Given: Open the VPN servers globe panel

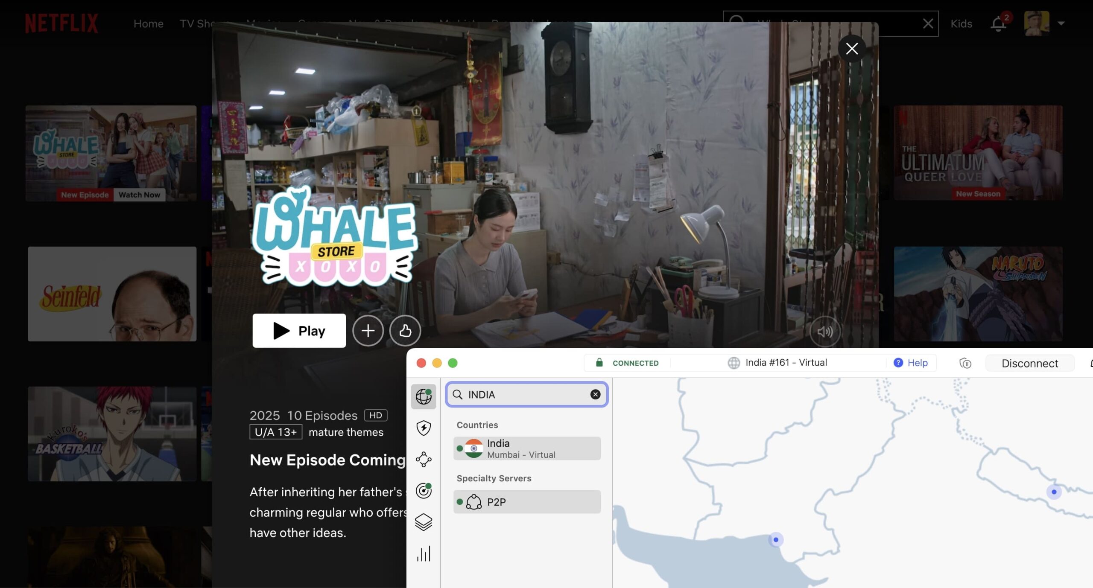Looking at the screenshot, I should click(423, 396).
